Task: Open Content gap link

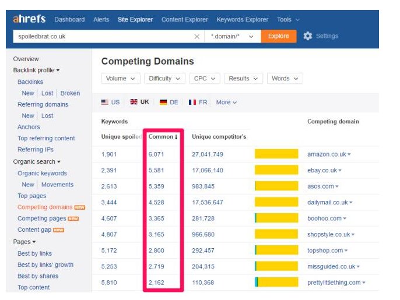Action: click(x=34, y=230)
